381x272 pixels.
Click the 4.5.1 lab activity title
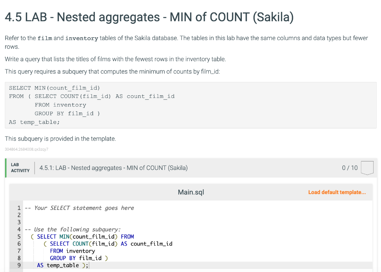pyautogui.click(x=113, y=168)
